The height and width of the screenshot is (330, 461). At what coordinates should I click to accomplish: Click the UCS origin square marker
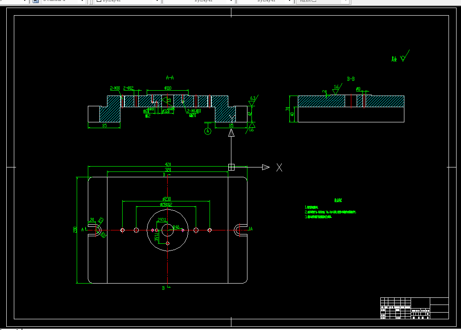231,167
